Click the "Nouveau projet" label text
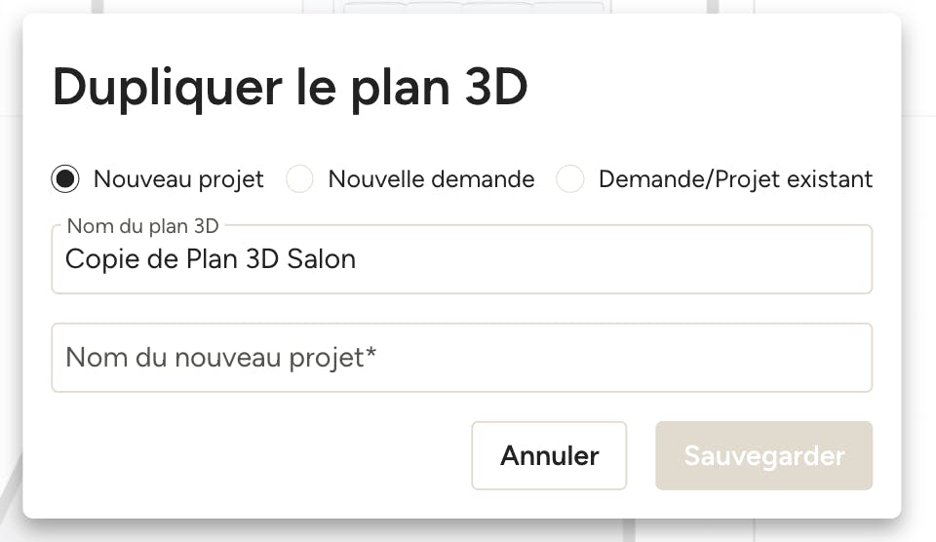 coord(178,179)
